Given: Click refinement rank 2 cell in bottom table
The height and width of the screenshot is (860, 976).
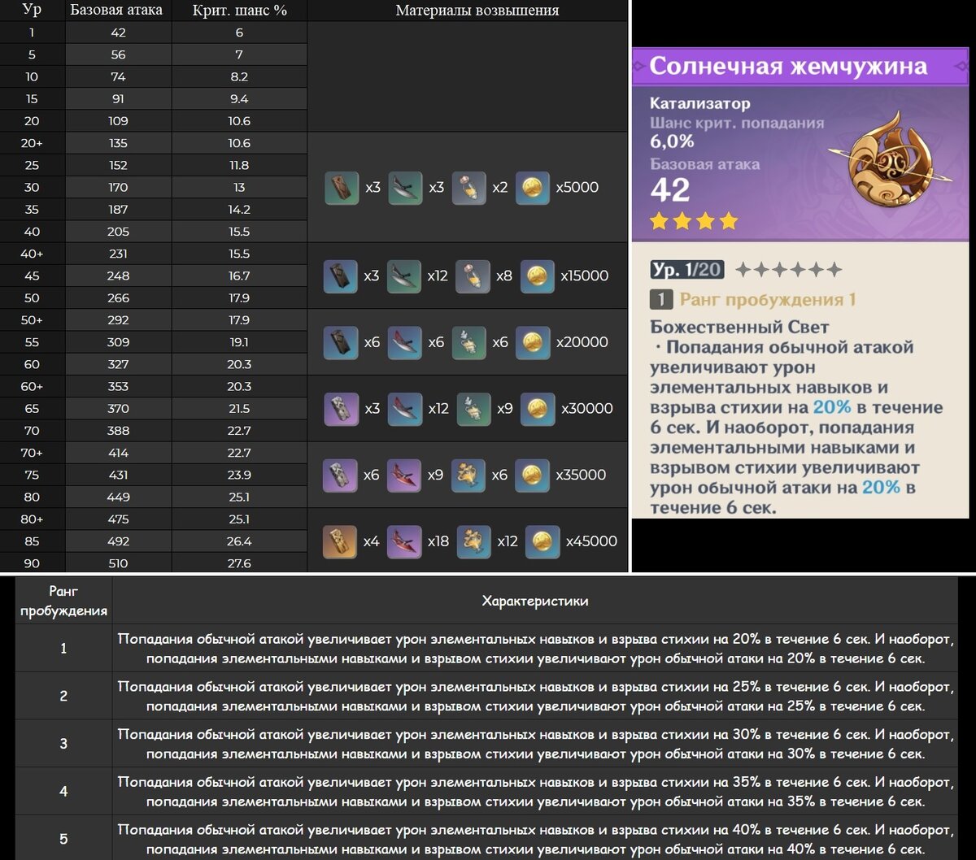Looking at the screenshot, I should click(63, 696).
